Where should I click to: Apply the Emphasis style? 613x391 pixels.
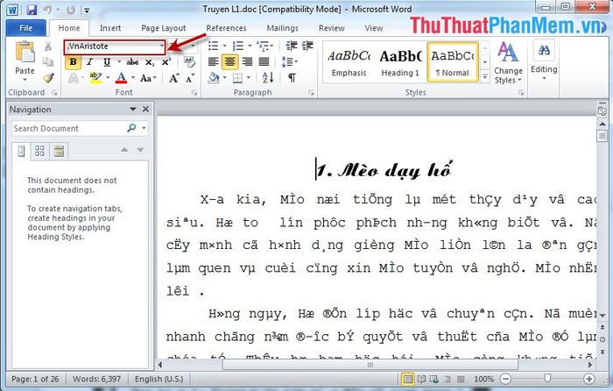349,62
